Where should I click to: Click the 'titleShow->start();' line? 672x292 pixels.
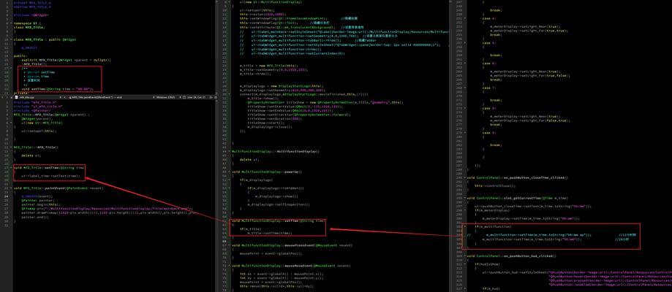coord(265,123)
